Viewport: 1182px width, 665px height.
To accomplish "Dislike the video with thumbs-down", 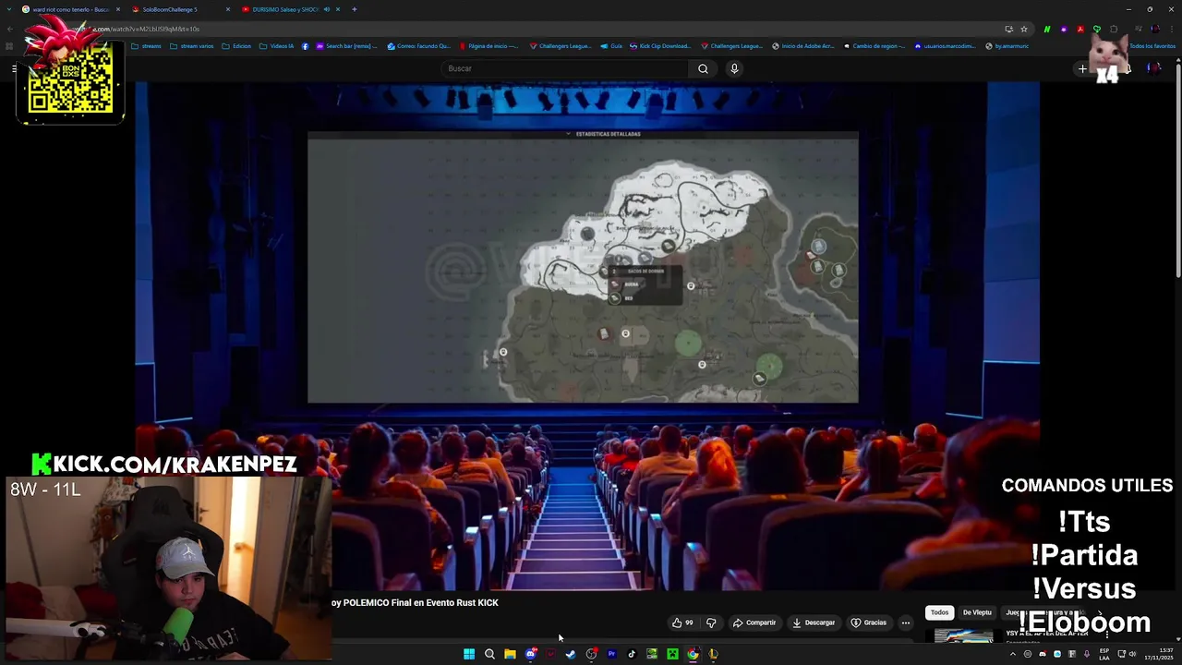I will pos(711,623).
